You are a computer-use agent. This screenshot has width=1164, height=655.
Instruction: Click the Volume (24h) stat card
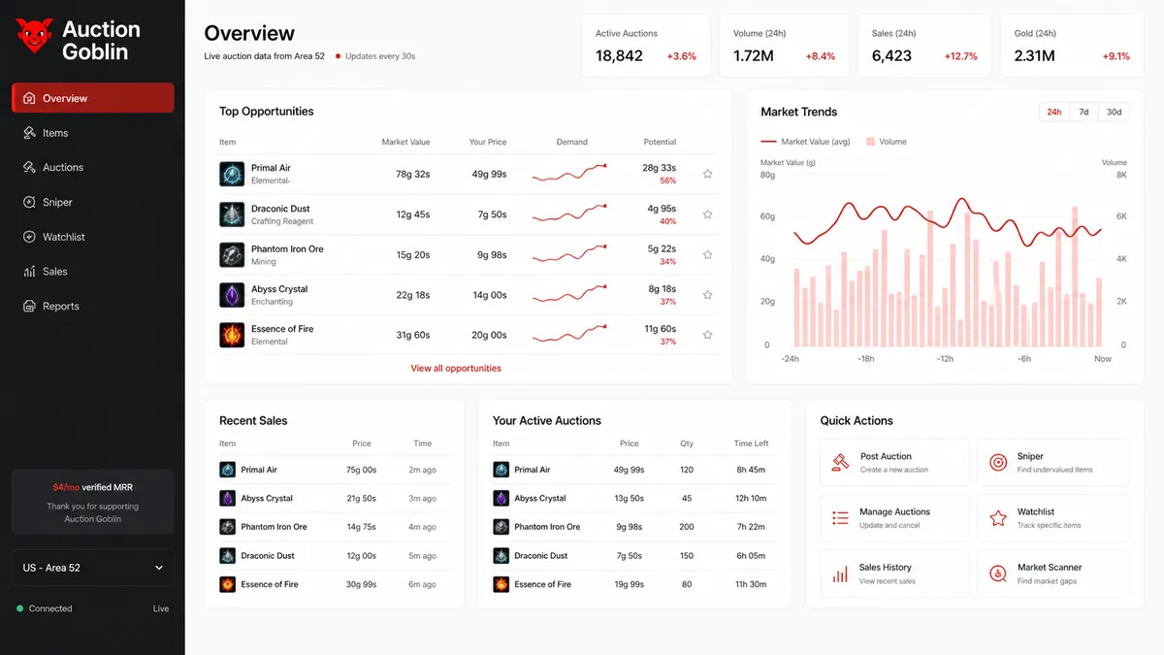[784, 46]
